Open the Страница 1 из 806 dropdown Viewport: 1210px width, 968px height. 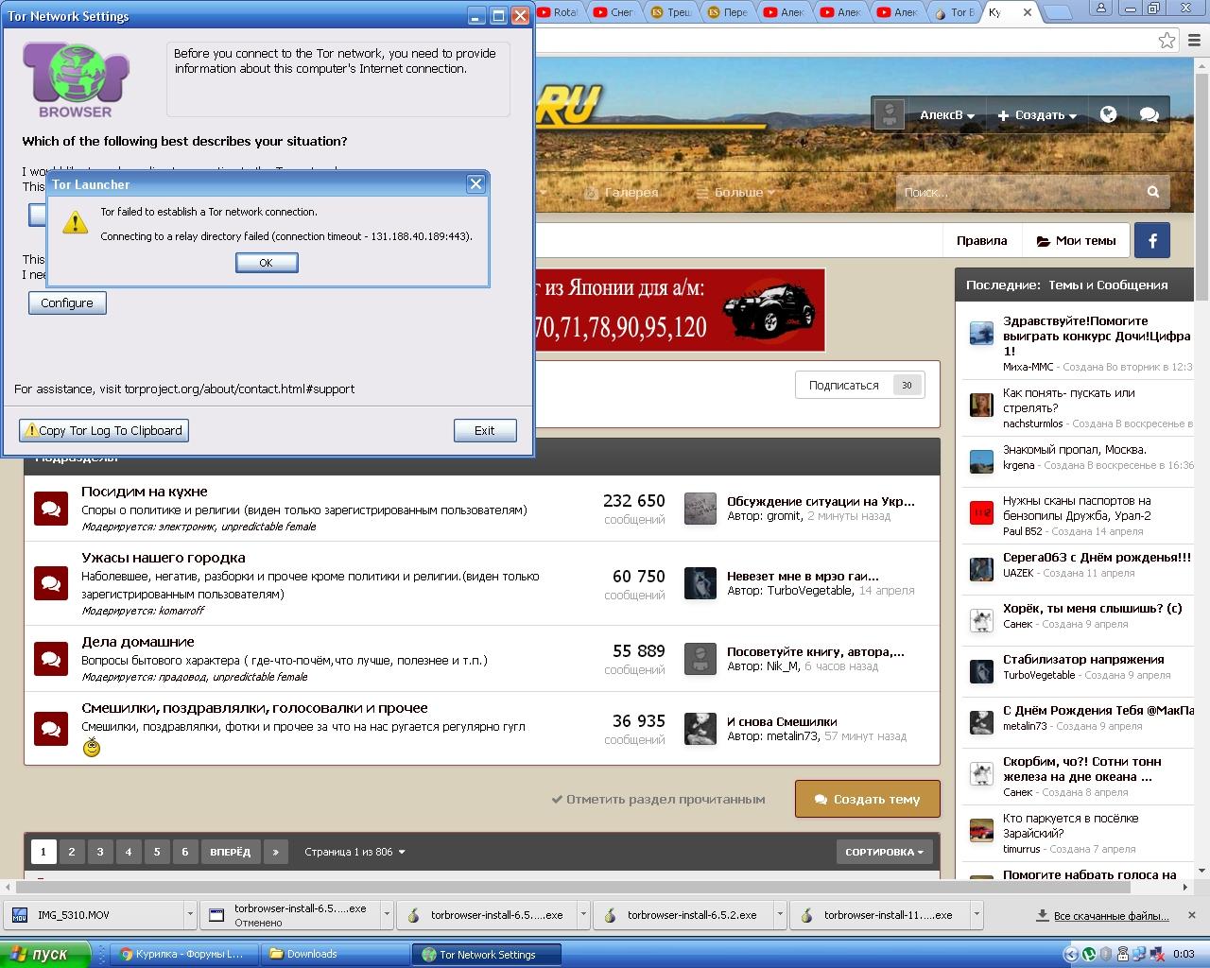(x=354, y=852)
